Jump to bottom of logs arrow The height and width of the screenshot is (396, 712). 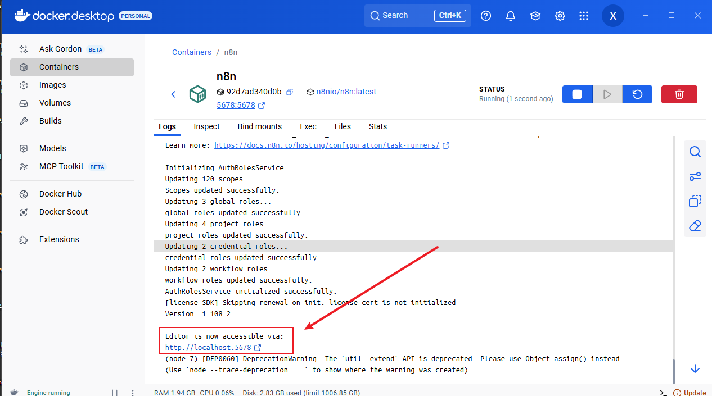[695, 368]
